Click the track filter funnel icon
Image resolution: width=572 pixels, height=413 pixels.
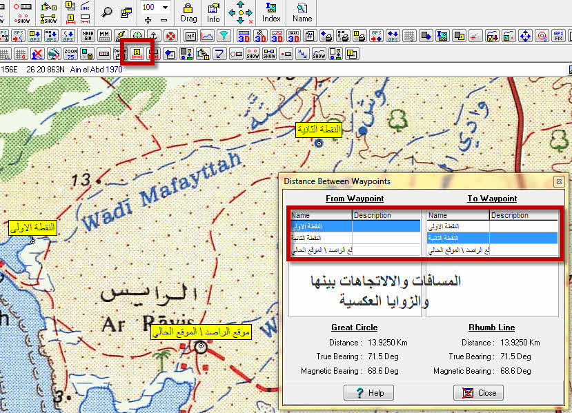tap(224, 36)
